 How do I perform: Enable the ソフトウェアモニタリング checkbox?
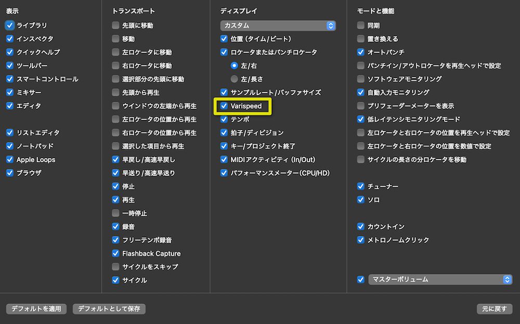point(360,79)
